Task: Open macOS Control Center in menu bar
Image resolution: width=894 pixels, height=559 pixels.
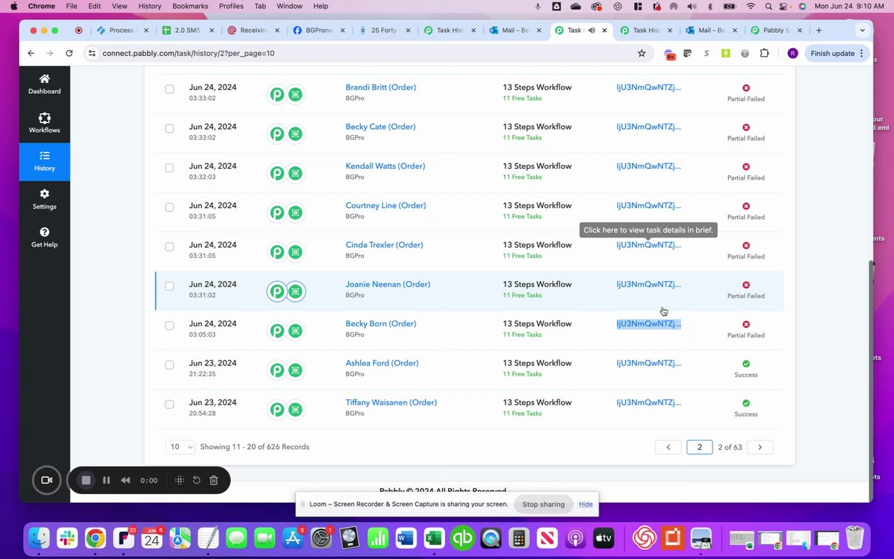Action: click(x=784, y=6)
